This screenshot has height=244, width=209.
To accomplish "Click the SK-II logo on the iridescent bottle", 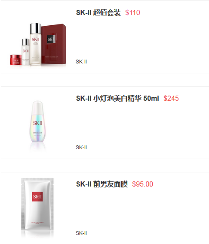I will click(x=37, y=123).
